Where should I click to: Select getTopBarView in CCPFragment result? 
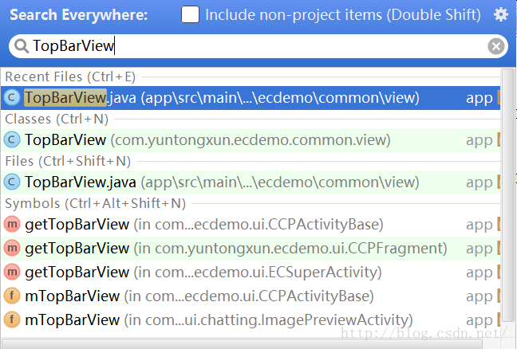point(251,249)
